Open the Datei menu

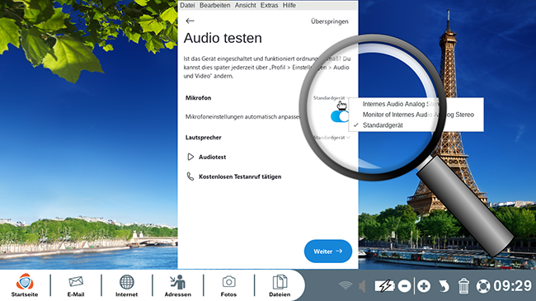click(187, 5)
